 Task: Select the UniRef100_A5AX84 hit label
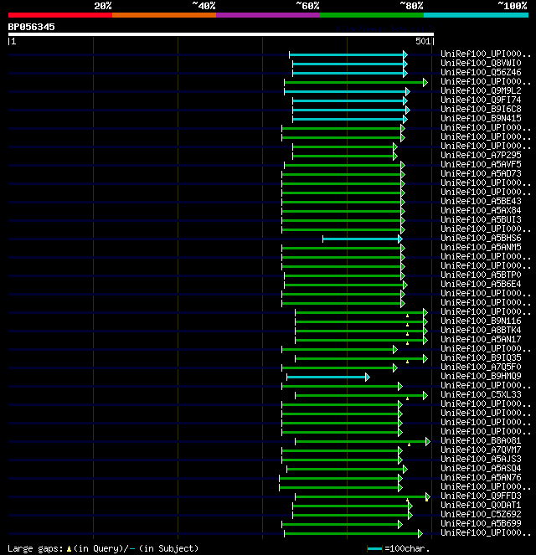tap(481, 210)
